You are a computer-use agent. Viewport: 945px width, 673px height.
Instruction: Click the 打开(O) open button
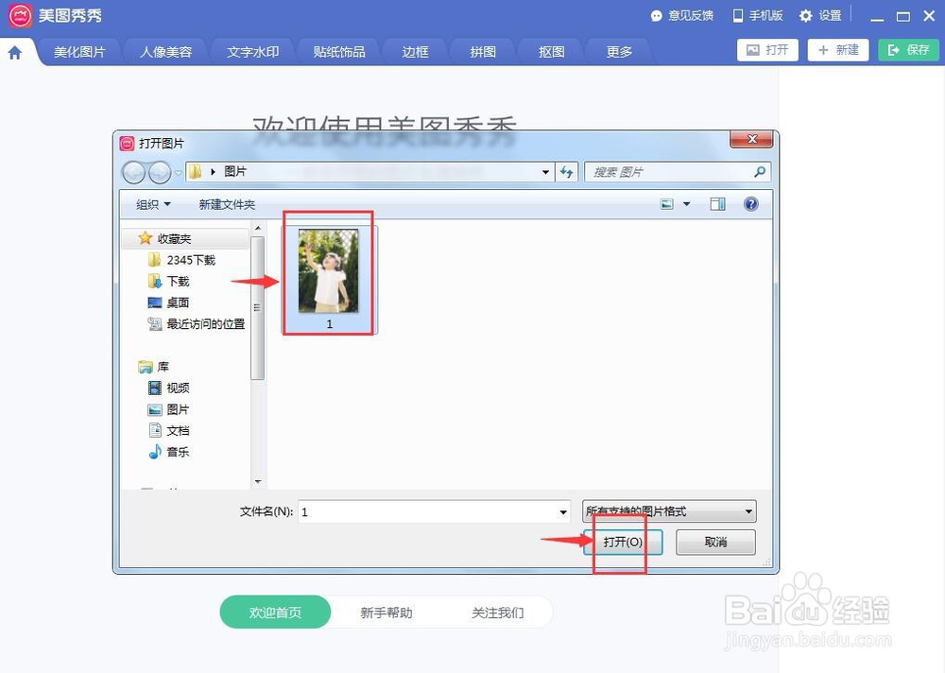(x=622, y=542)
